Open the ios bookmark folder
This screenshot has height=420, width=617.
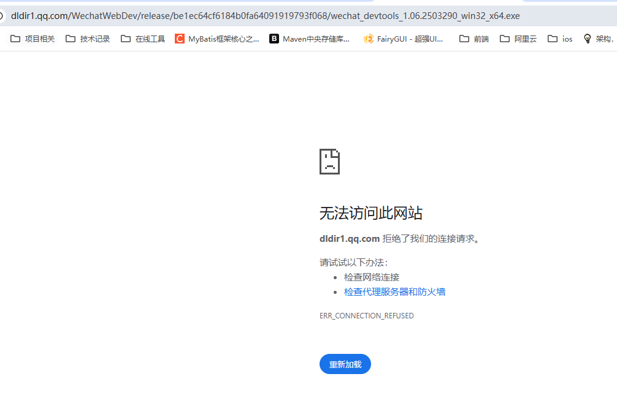pos(560,39)
